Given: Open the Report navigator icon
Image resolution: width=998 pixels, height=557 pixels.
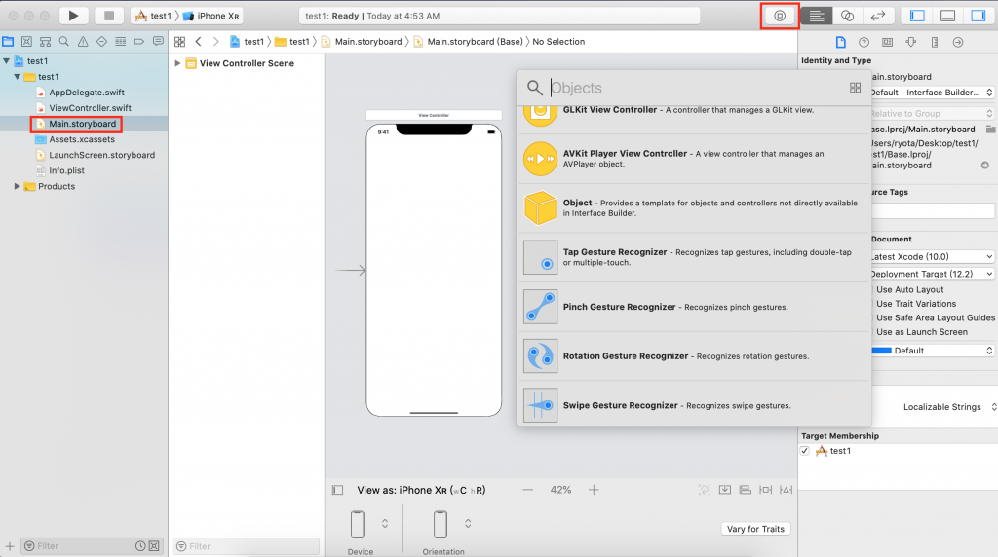Looking at the screenshot, I should 158,41.
